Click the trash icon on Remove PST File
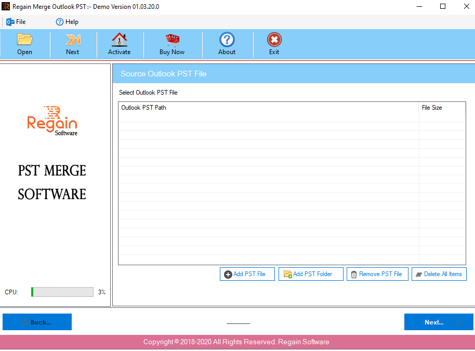Image resolution: width=475 pixels, height=351 pixels. [354, 274]
